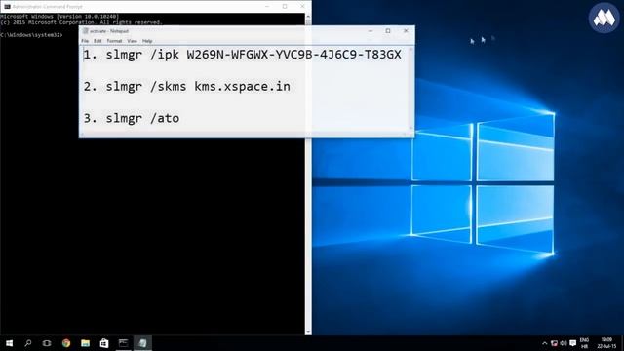The width and height of the screenshot is (624, 351).
Task: Open the Notepad Help menu
Action: (147, 41)
